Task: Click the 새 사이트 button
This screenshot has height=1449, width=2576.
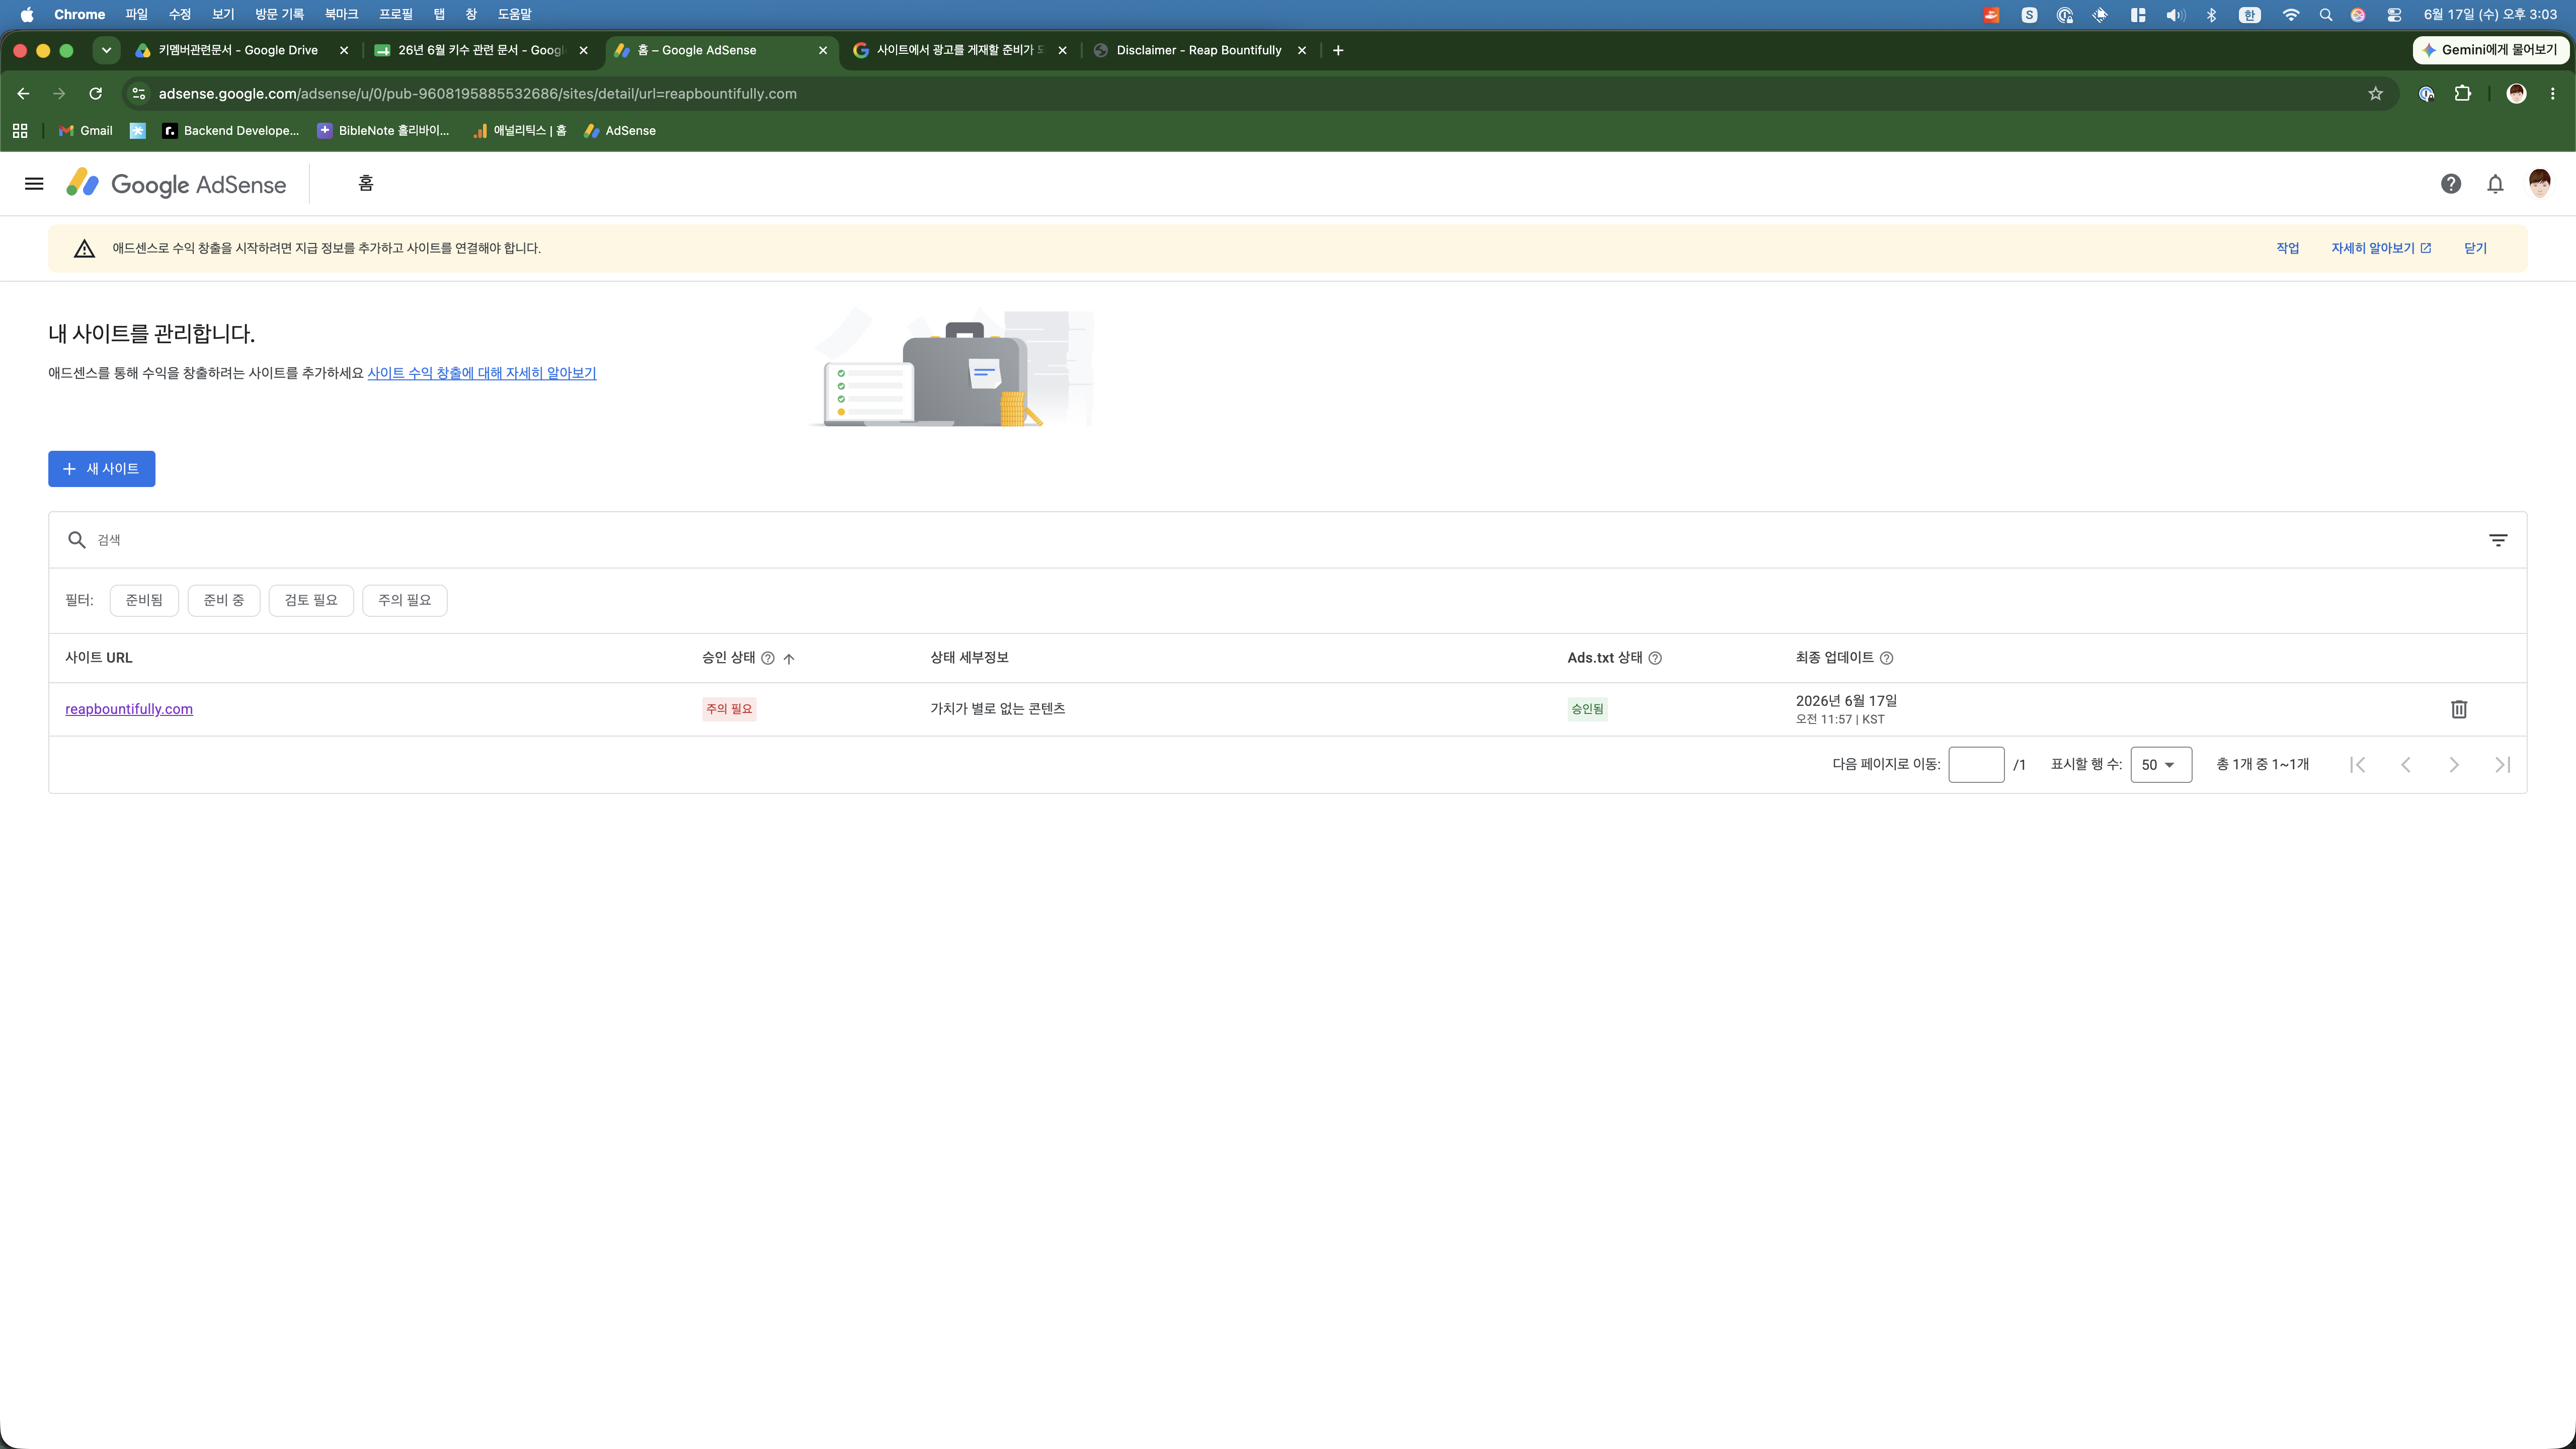Action: pos(102,469)
